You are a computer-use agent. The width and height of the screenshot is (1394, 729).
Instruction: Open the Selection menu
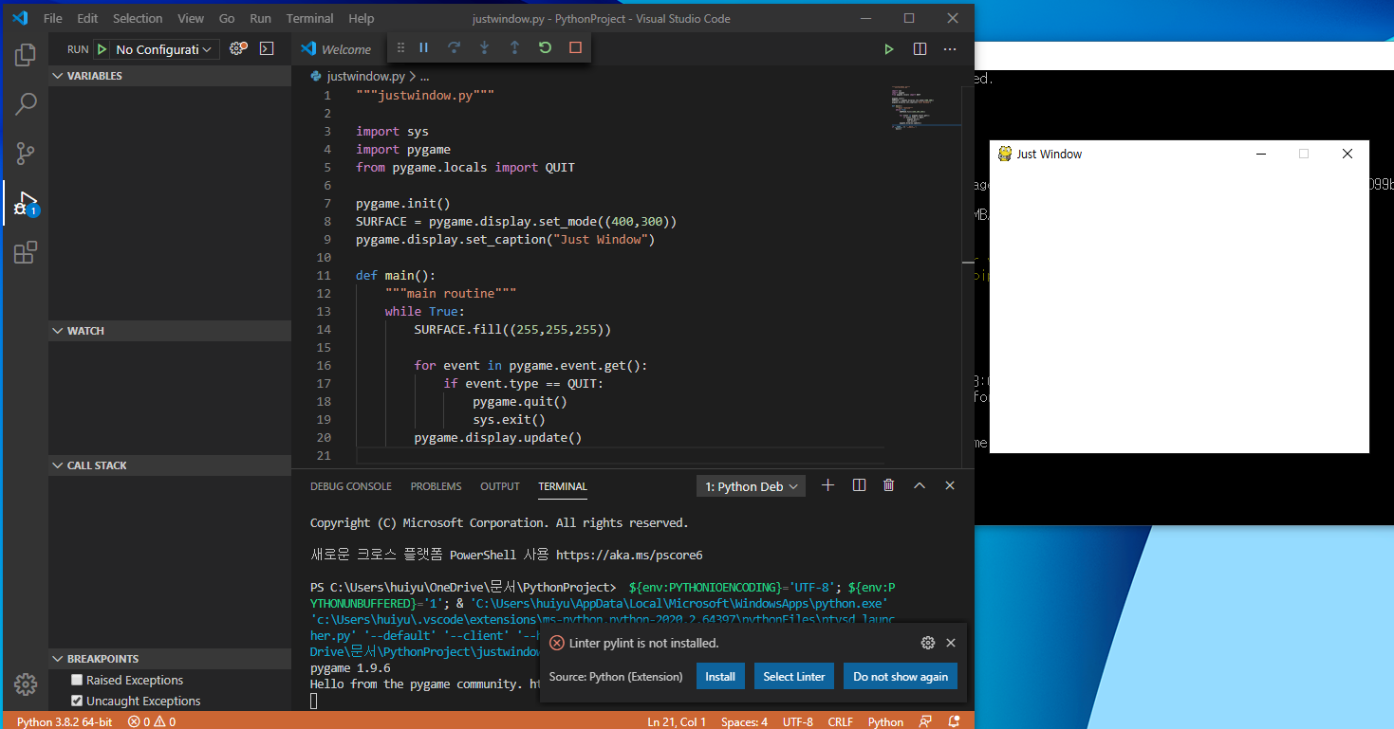138,18
